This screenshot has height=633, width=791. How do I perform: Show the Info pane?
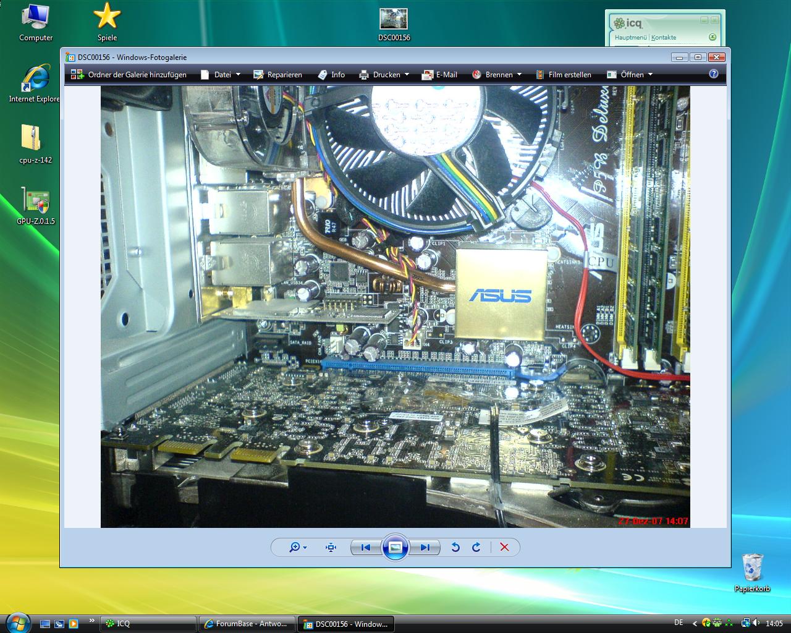331,74
